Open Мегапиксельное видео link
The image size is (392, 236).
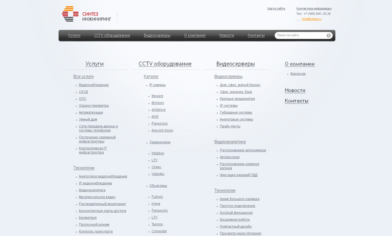click(97, 197)
